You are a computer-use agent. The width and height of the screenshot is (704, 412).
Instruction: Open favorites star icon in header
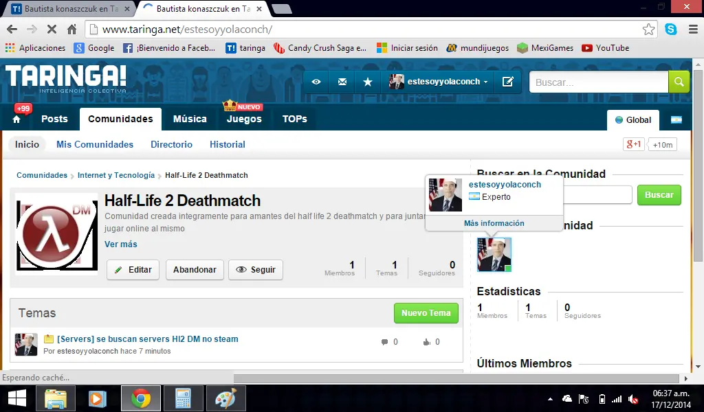[x=368, y=82]
